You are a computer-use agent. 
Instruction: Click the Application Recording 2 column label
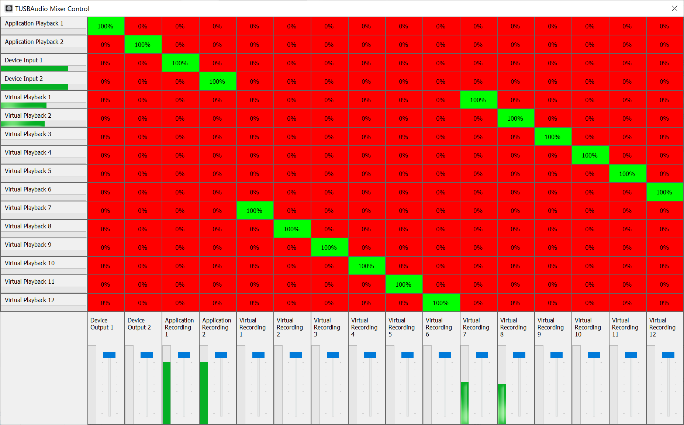coord(217,327)
